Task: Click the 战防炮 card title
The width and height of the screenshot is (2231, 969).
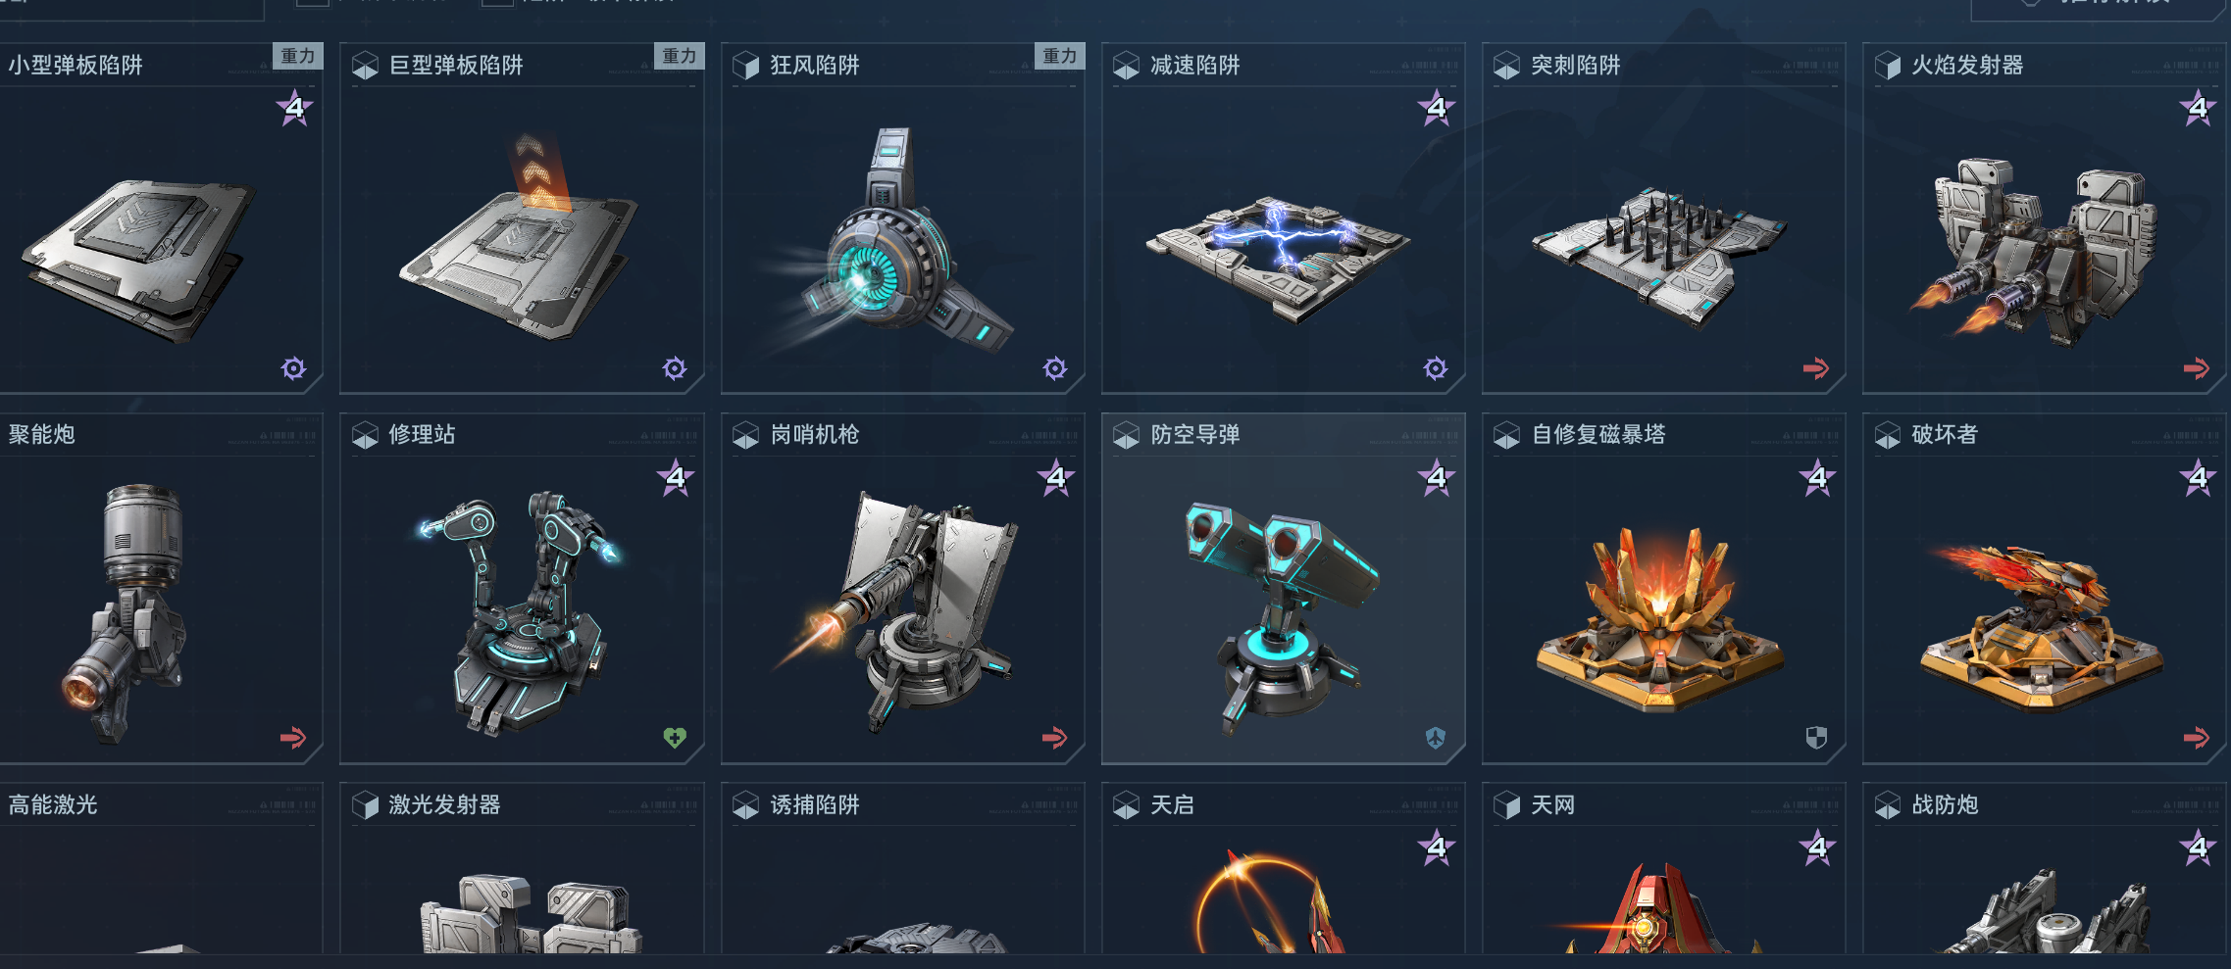Action: (1945, 805)
